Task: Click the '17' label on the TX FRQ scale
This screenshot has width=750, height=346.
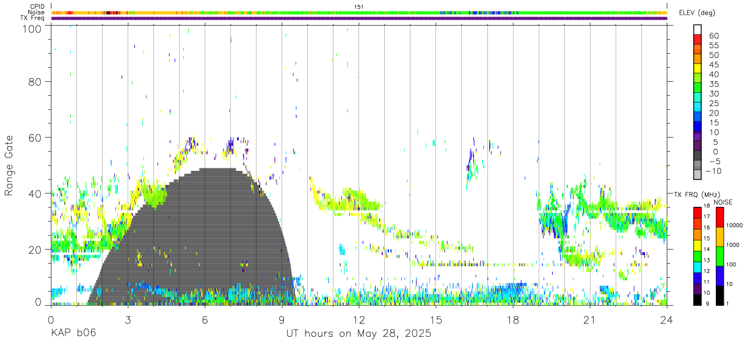Action: [x=707, y=216]
